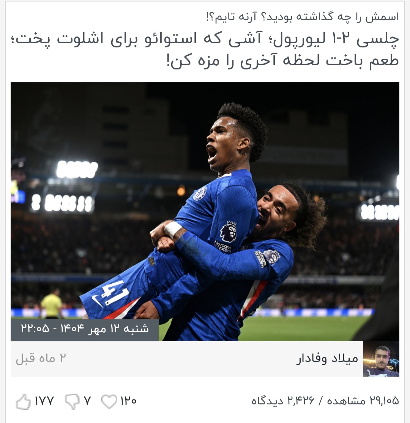Click the heart count ۱۲۰
Image resolution: width=410 pixels, height=423 pixels.
[x=128, y=401]
